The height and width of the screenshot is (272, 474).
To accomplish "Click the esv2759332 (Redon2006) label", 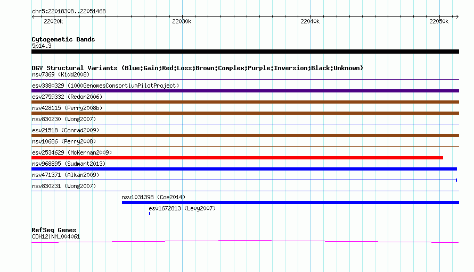I will [67, 97].
